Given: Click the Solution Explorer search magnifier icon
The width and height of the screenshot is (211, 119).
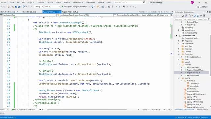Looking at the screenshot, I should coord(208,19).
